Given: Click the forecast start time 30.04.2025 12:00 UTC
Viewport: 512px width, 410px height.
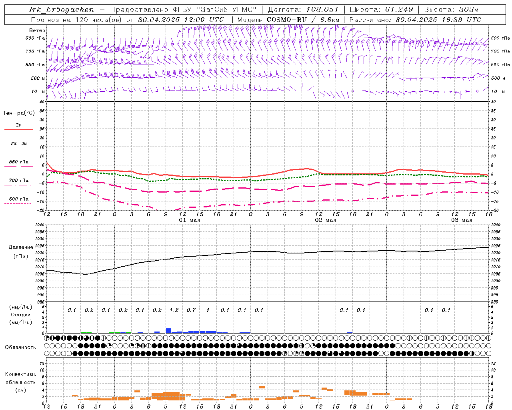Looking at the screenshot, I should (181, 20).
